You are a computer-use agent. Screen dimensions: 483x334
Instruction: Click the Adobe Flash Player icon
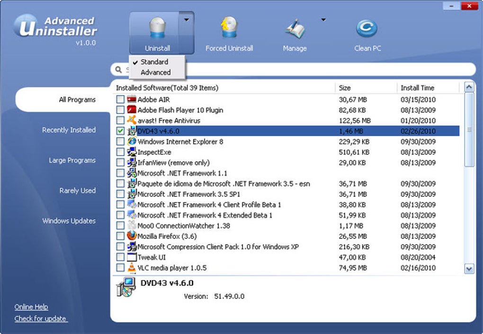pos(132,110)
